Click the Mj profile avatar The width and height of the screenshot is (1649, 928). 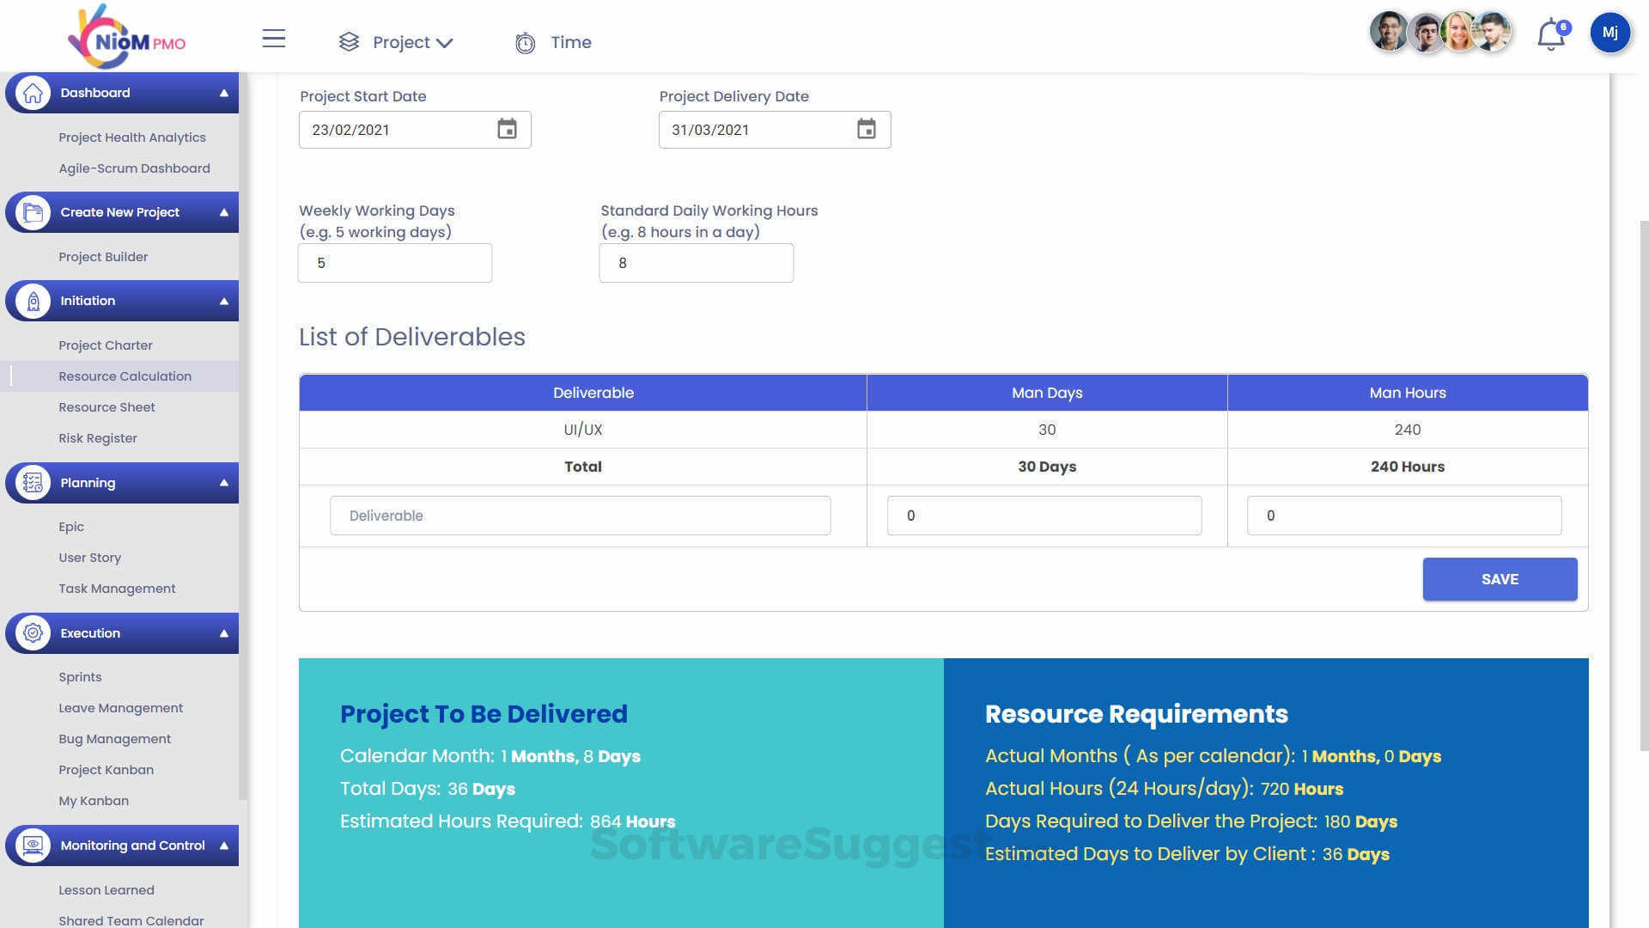tap(1610, 33)
